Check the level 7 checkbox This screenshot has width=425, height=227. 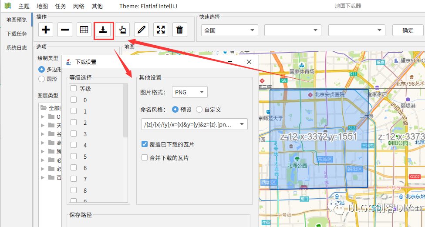point(74,179)
